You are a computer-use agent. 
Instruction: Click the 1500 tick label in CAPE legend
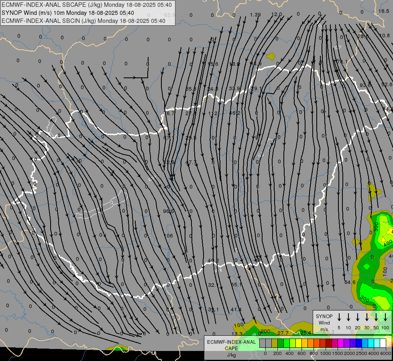(x=337, y=353)
